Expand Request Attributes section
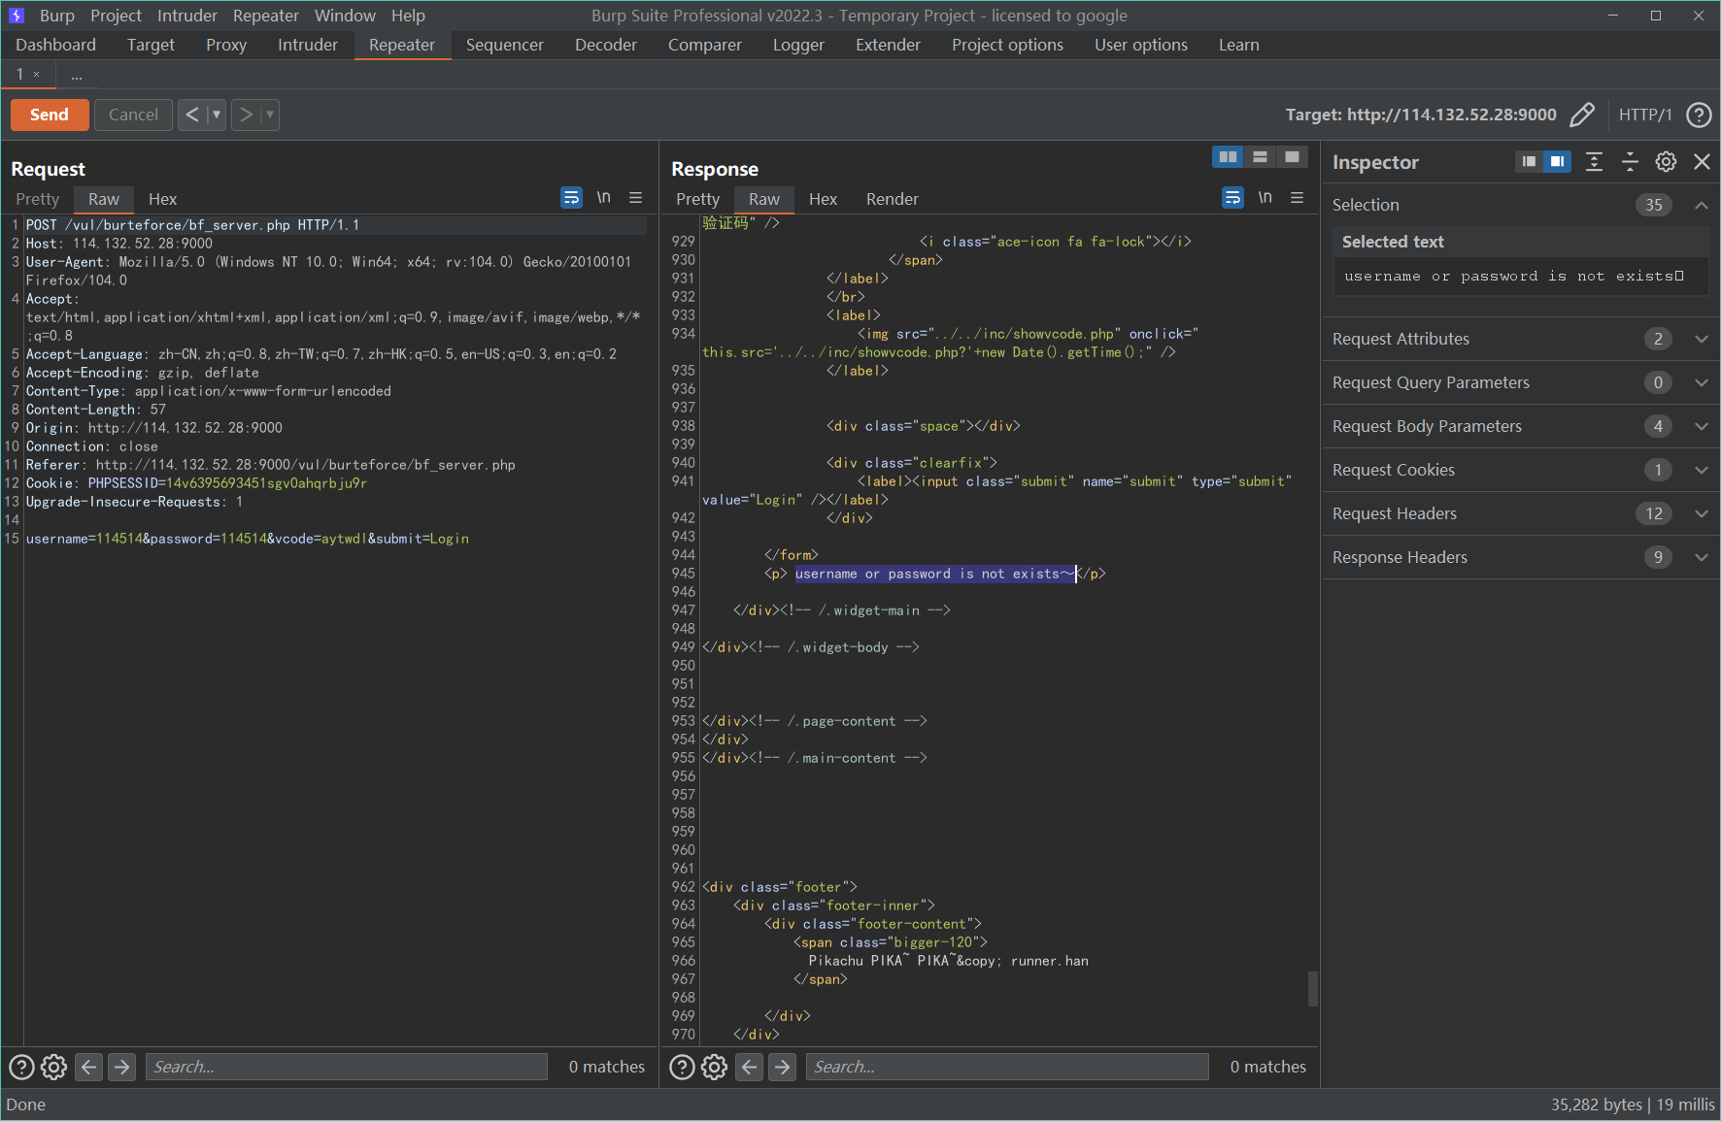The height and width of the screenshot is (1121, 1721). click(x=1701, y=339)
